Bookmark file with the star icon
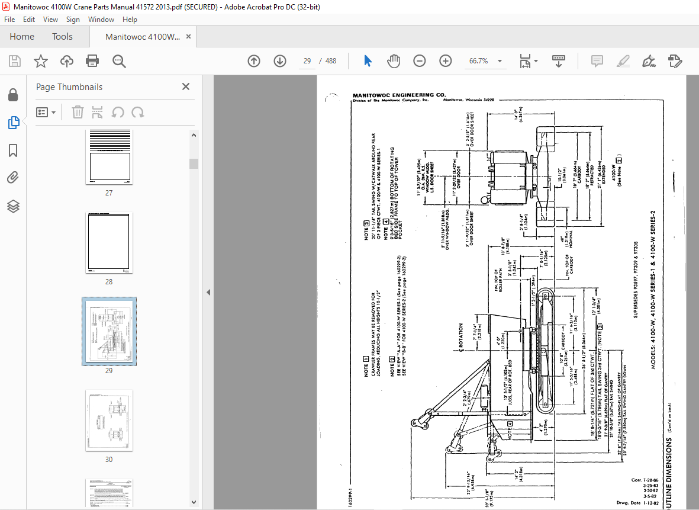 click(41, 61)
